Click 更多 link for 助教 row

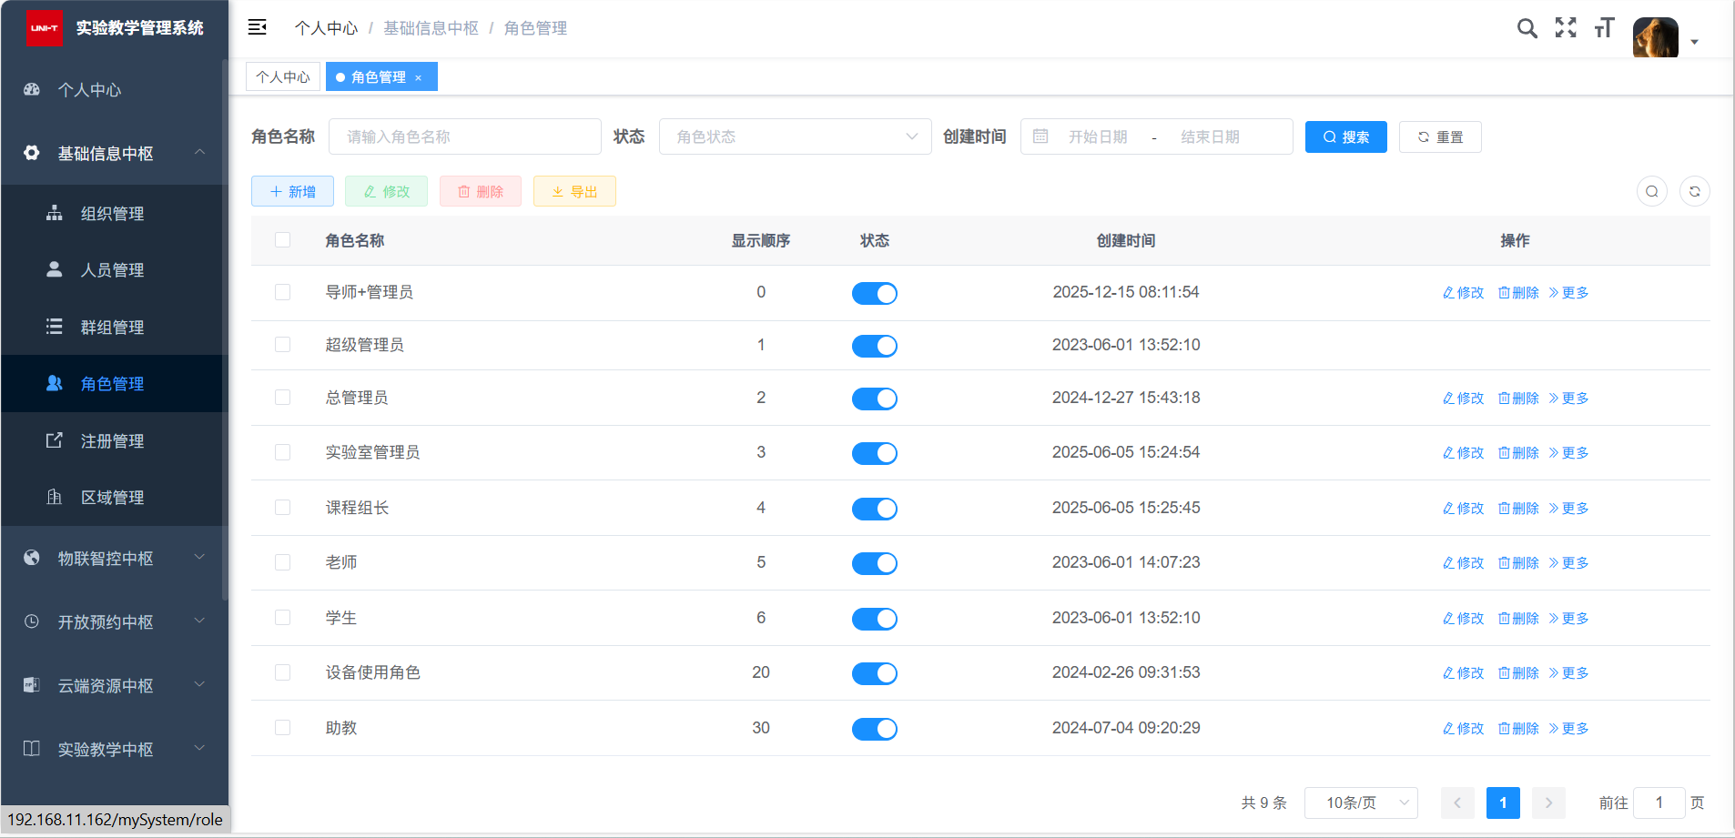(1568, 729)
